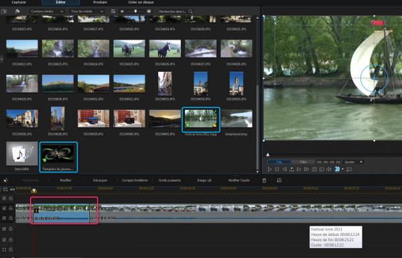The width and height of the screenshot is (402, 258).
Task: Open the Créer un disque tab
Action: click(x=141, y=2)
